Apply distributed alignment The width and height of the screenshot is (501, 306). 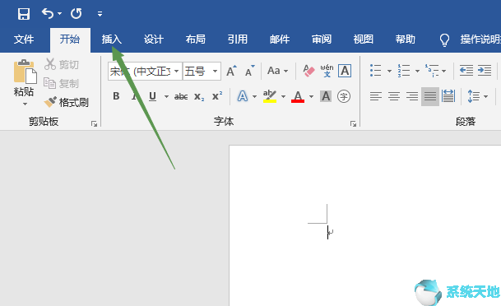coord(448,96)
